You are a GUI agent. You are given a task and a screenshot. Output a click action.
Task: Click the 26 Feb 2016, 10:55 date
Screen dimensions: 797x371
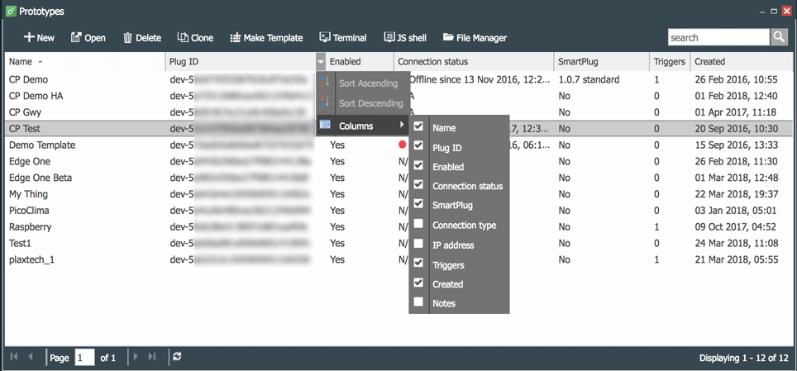pos(736,79)
